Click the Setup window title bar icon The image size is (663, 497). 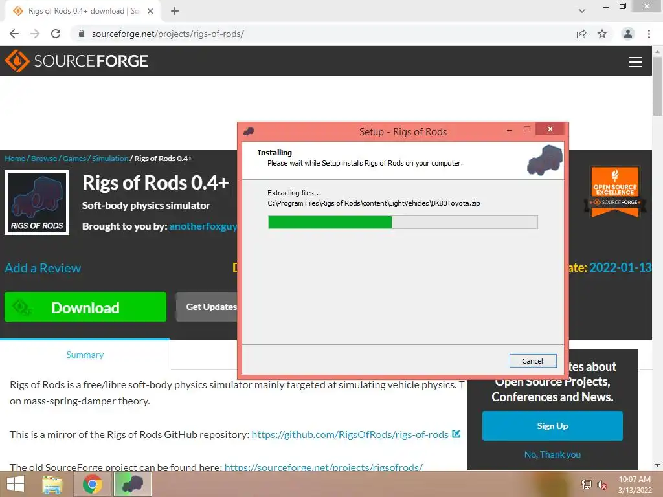249,131
